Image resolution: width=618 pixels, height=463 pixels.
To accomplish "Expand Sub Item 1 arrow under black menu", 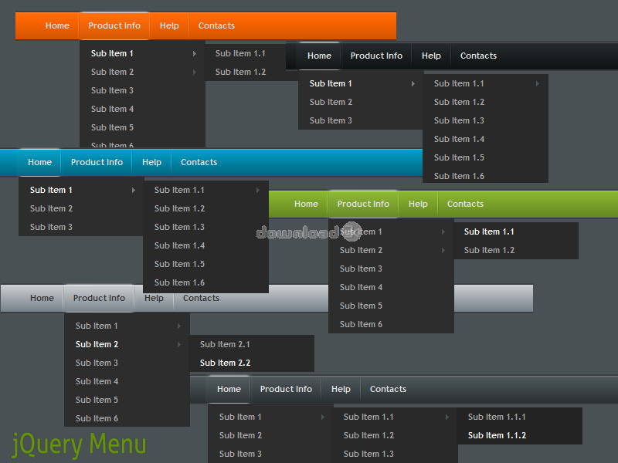I will click(x=413, y=83).
